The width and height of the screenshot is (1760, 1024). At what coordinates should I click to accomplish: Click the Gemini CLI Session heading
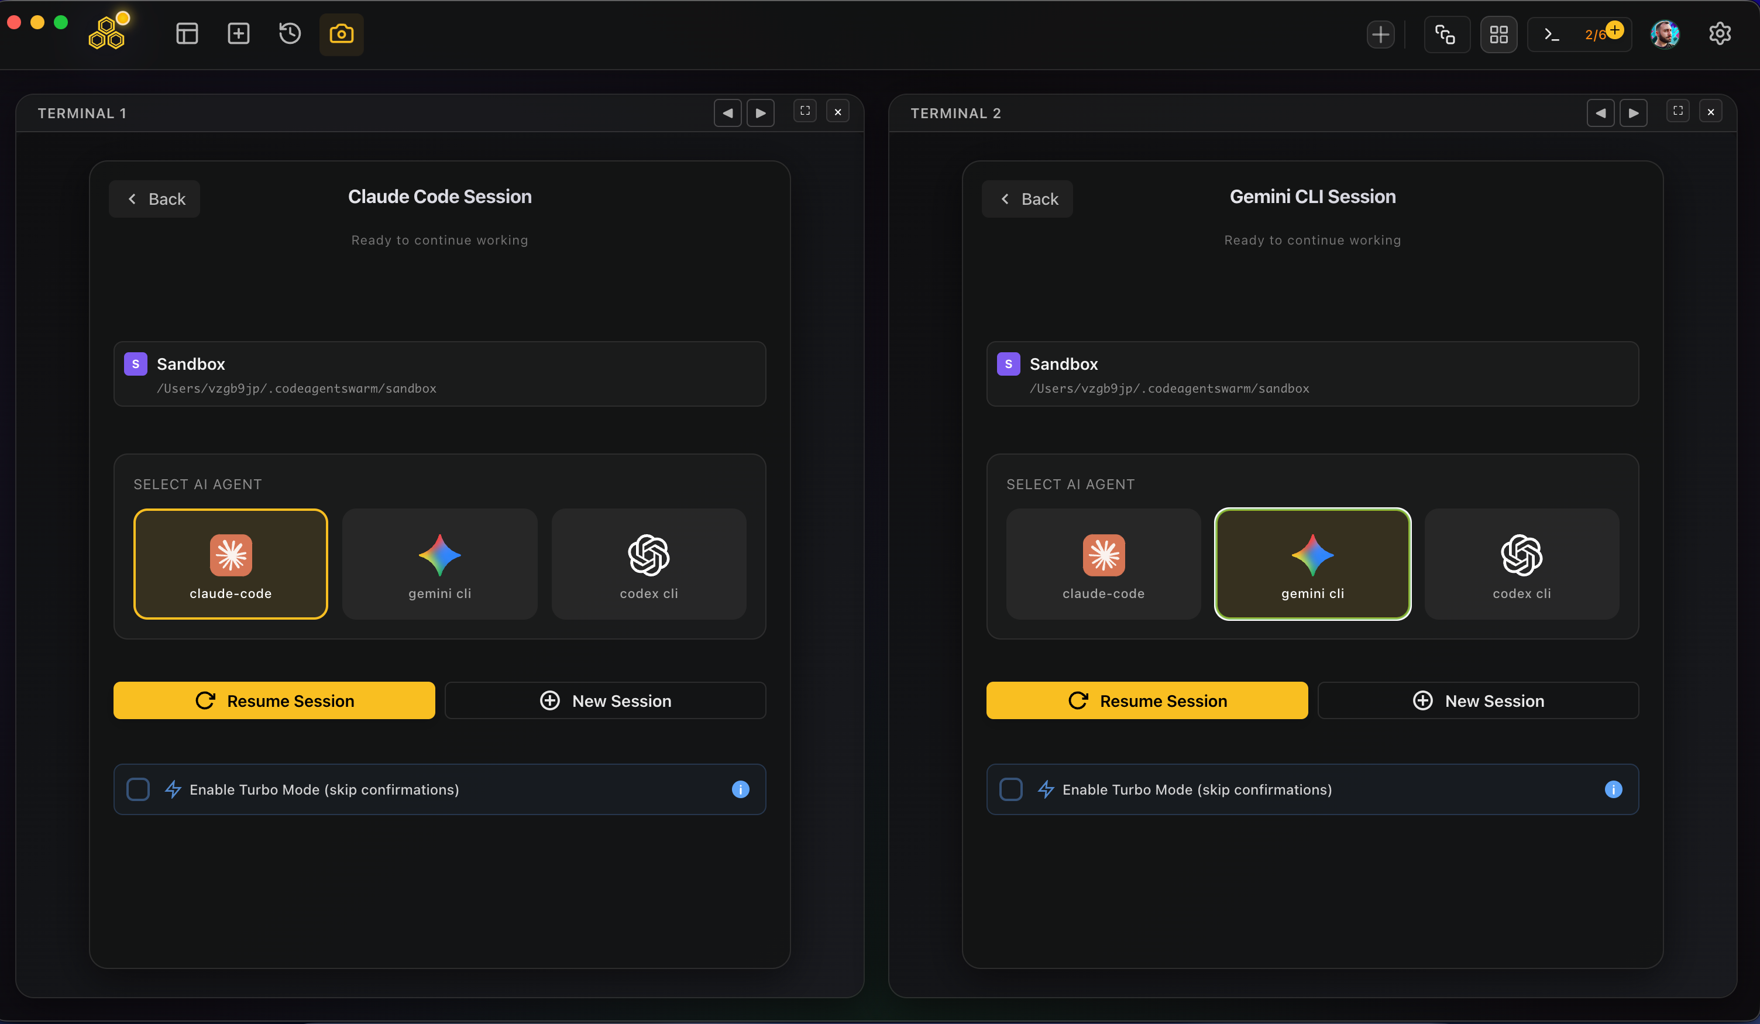pos(1313,197)
